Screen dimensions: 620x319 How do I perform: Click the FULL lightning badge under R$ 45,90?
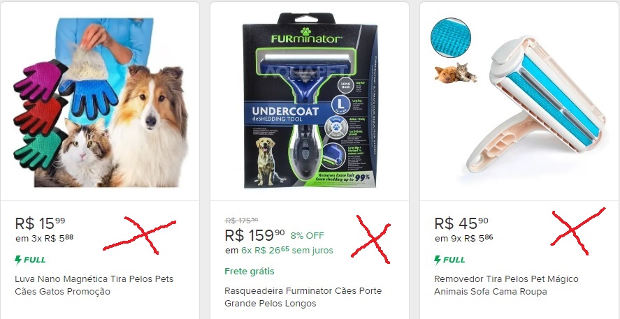[x=449, y=260]
